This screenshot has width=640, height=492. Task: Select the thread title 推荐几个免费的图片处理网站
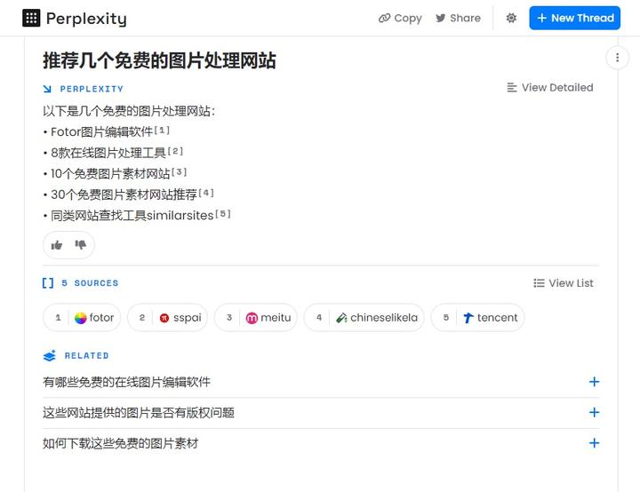pos(160,60)
